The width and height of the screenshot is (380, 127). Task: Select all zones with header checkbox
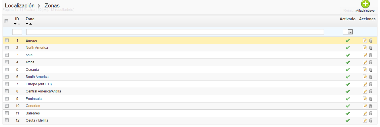point(7,21)
